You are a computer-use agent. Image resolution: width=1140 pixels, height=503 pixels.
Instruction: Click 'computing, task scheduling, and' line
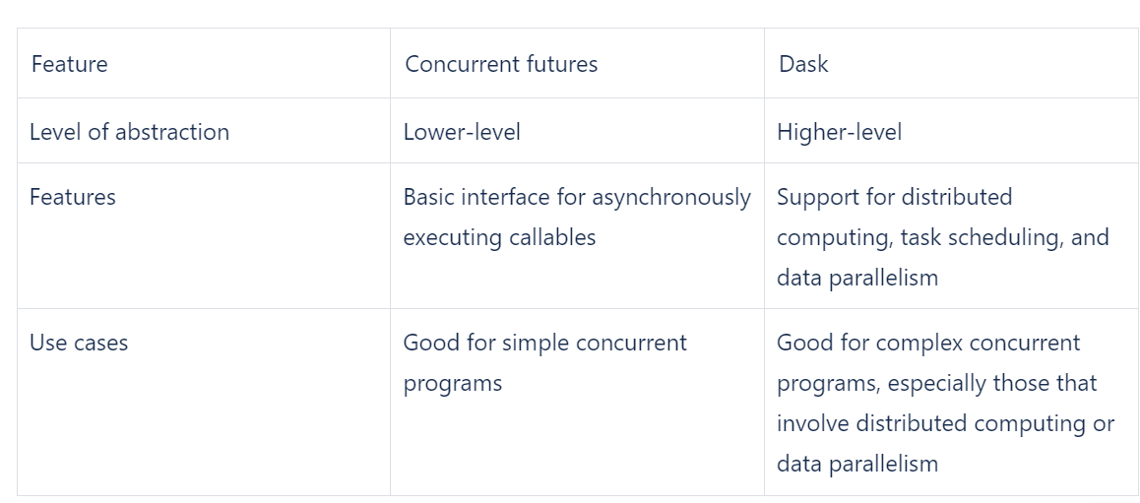click(942, 237)
